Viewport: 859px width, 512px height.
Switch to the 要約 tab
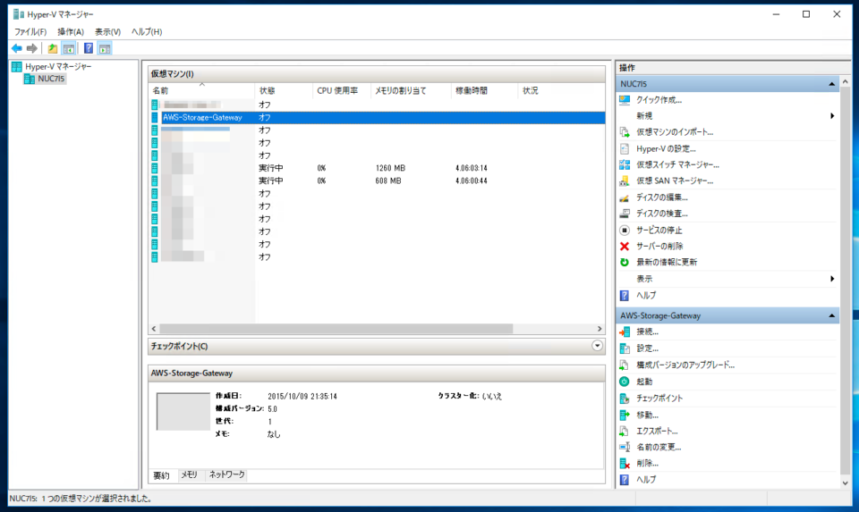(161, 475)
